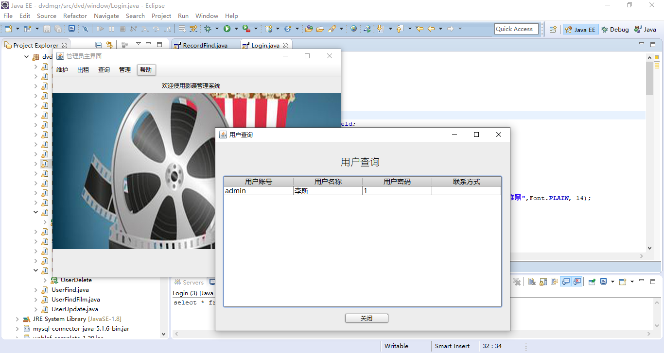Viewport: 664px width, 353px height.
Task: Open the Refactor menu
Action: pos(75,16)
